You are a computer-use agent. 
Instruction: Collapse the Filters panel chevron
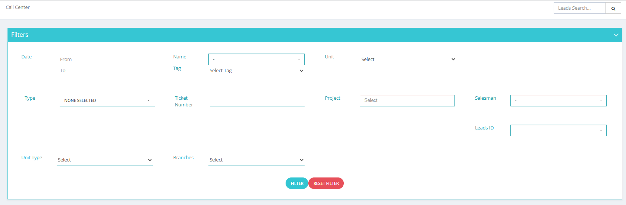tap(616, 35)
